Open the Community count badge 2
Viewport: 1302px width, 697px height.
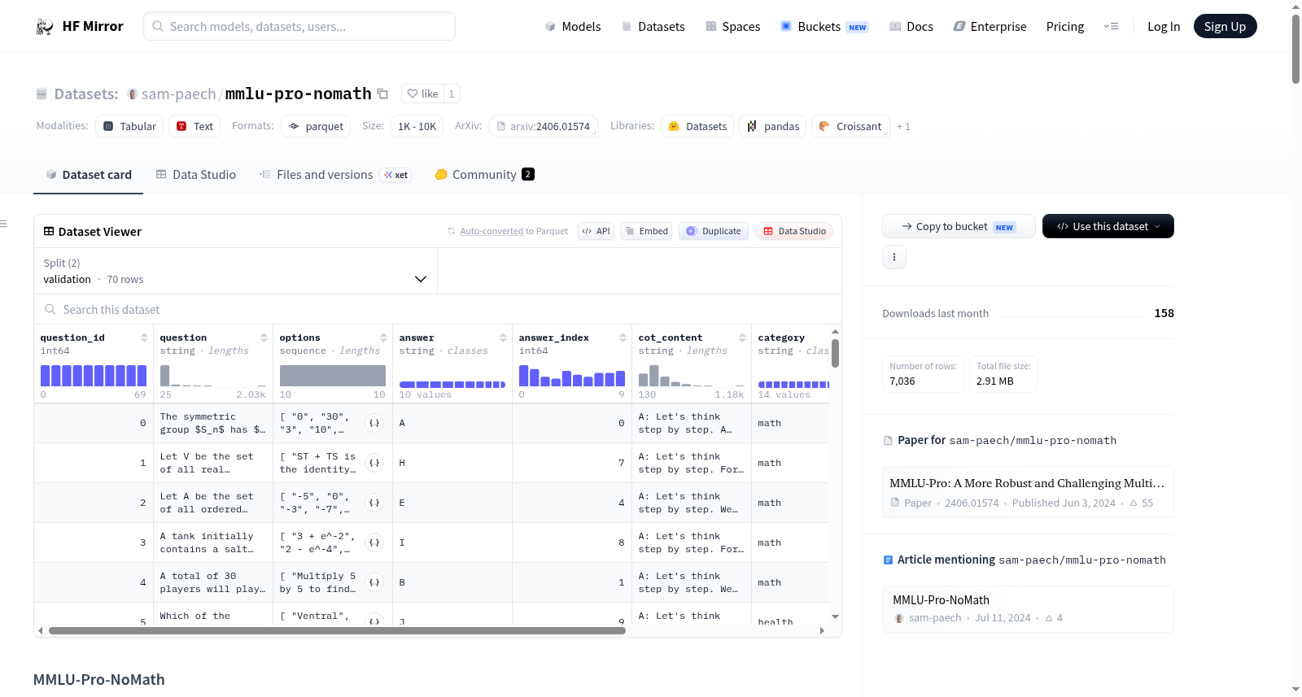click(528, 174)
